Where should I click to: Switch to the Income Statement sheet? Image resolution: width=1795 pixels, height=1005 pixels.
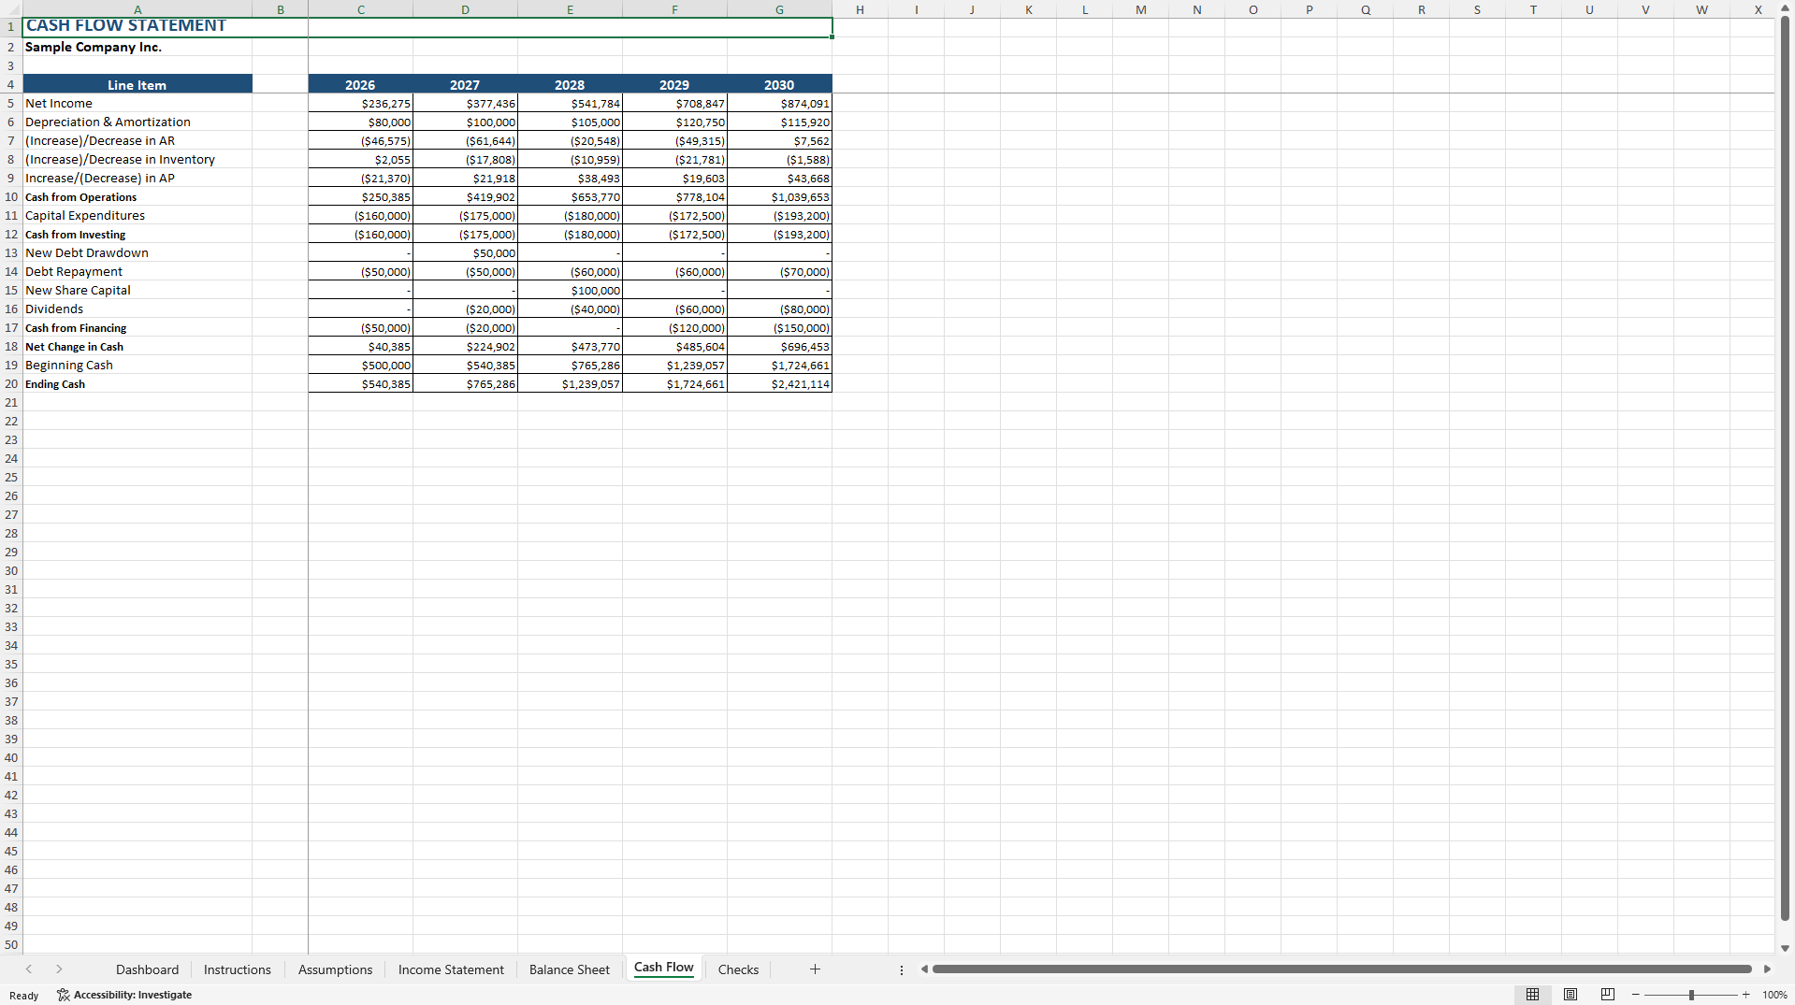coord(451,969)
